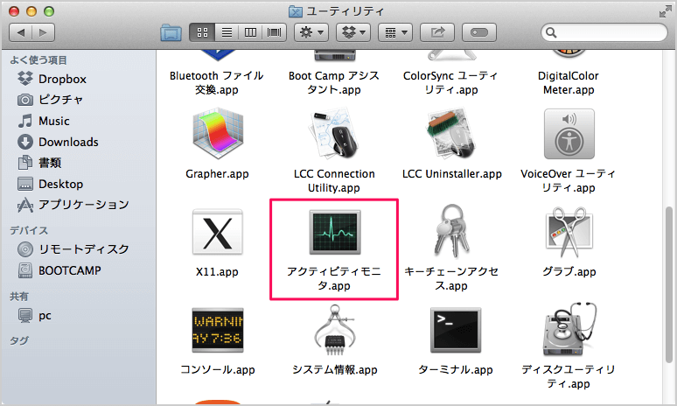677x406 pixels.
Task: Click the Edit Tags toolbar button
Action: pyautogui.click(x=479, y=32)
